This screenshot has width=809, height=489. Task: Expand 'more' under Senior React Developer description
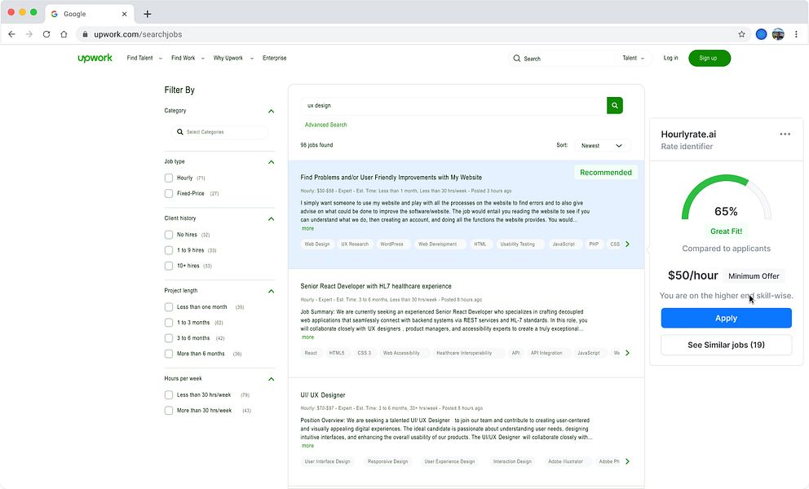307,337
